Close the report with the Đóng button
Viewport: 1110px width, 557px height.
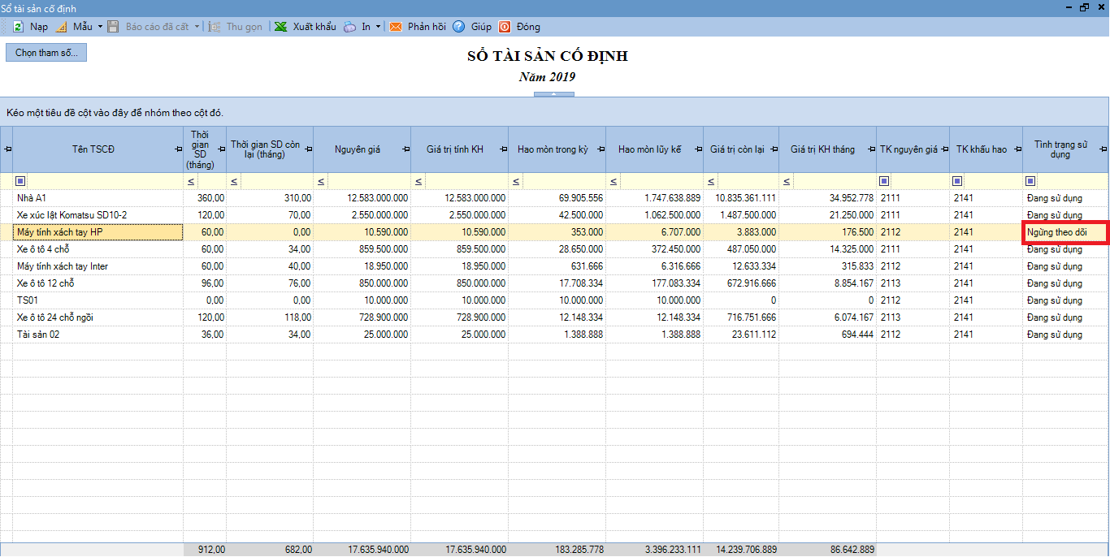(519, 27)
